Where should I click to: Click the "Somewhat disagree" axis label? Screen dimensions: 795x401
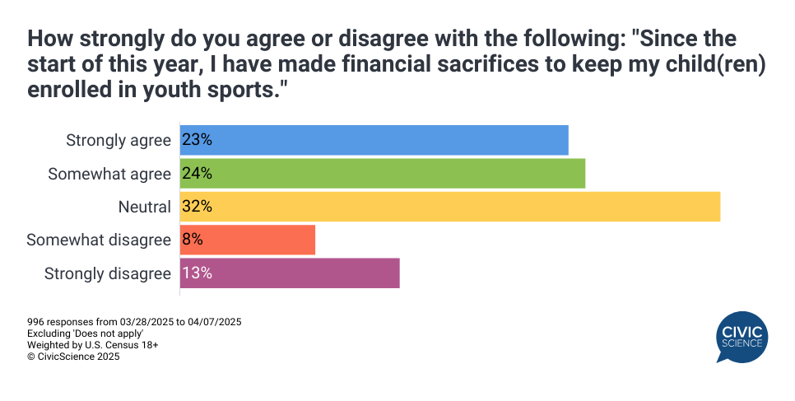pyautogui.click(x=99, y=240)
